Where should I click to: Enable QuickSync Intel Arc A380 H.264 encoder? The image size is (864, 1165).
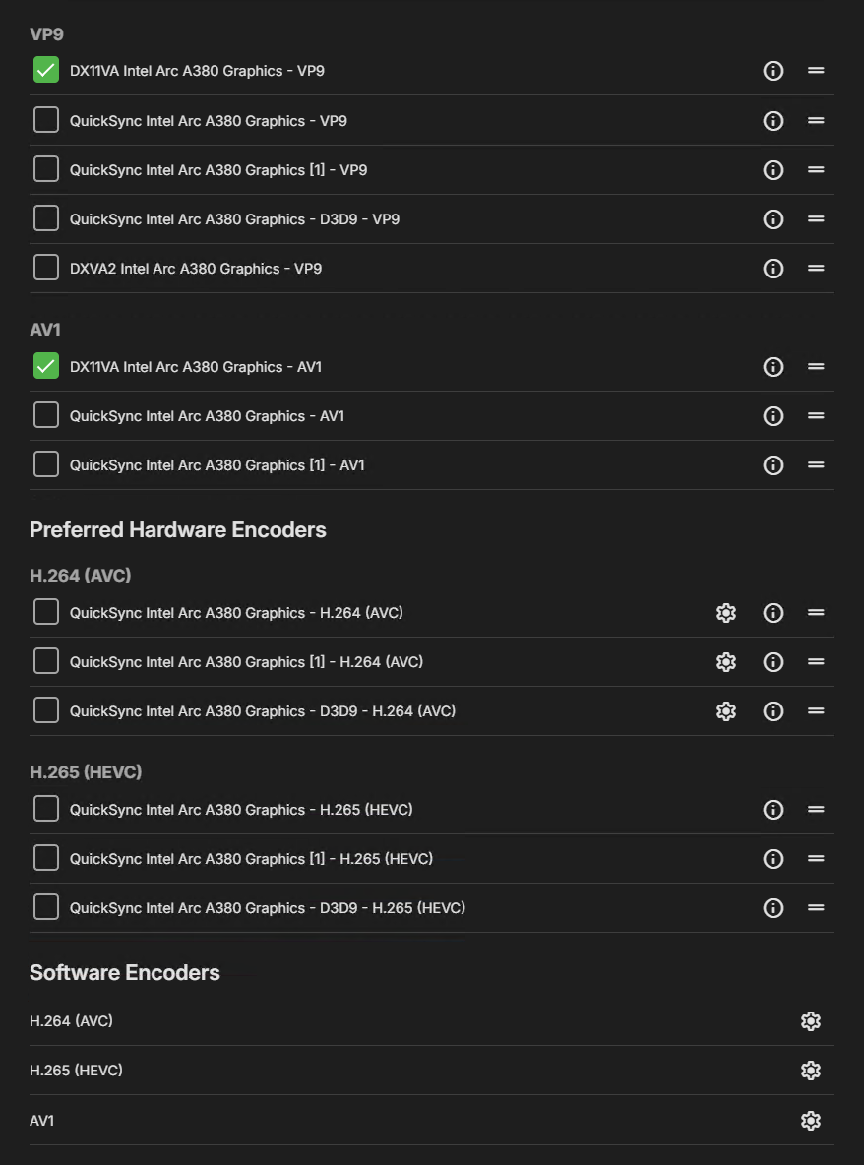(x=46, y=612)
